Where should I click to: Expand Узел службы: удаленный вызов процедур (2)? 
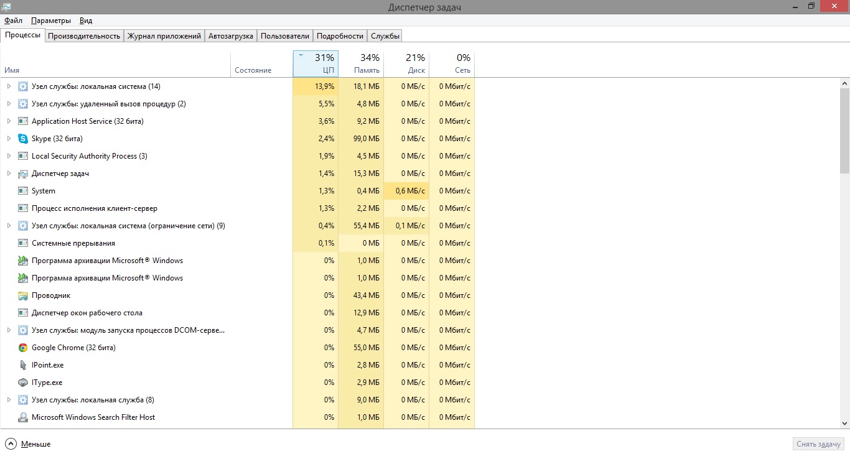pos(9,104)
